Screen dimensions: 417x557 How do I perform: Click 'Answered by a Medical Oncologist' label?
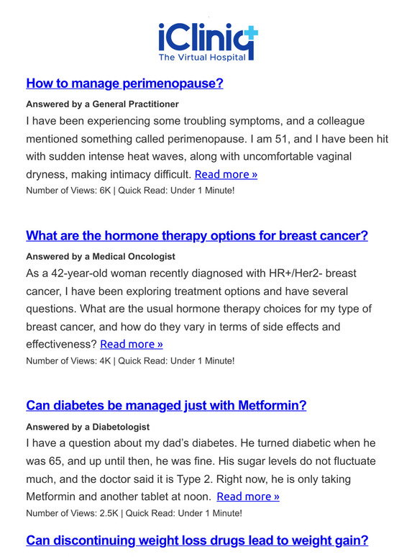pos(101,256)
